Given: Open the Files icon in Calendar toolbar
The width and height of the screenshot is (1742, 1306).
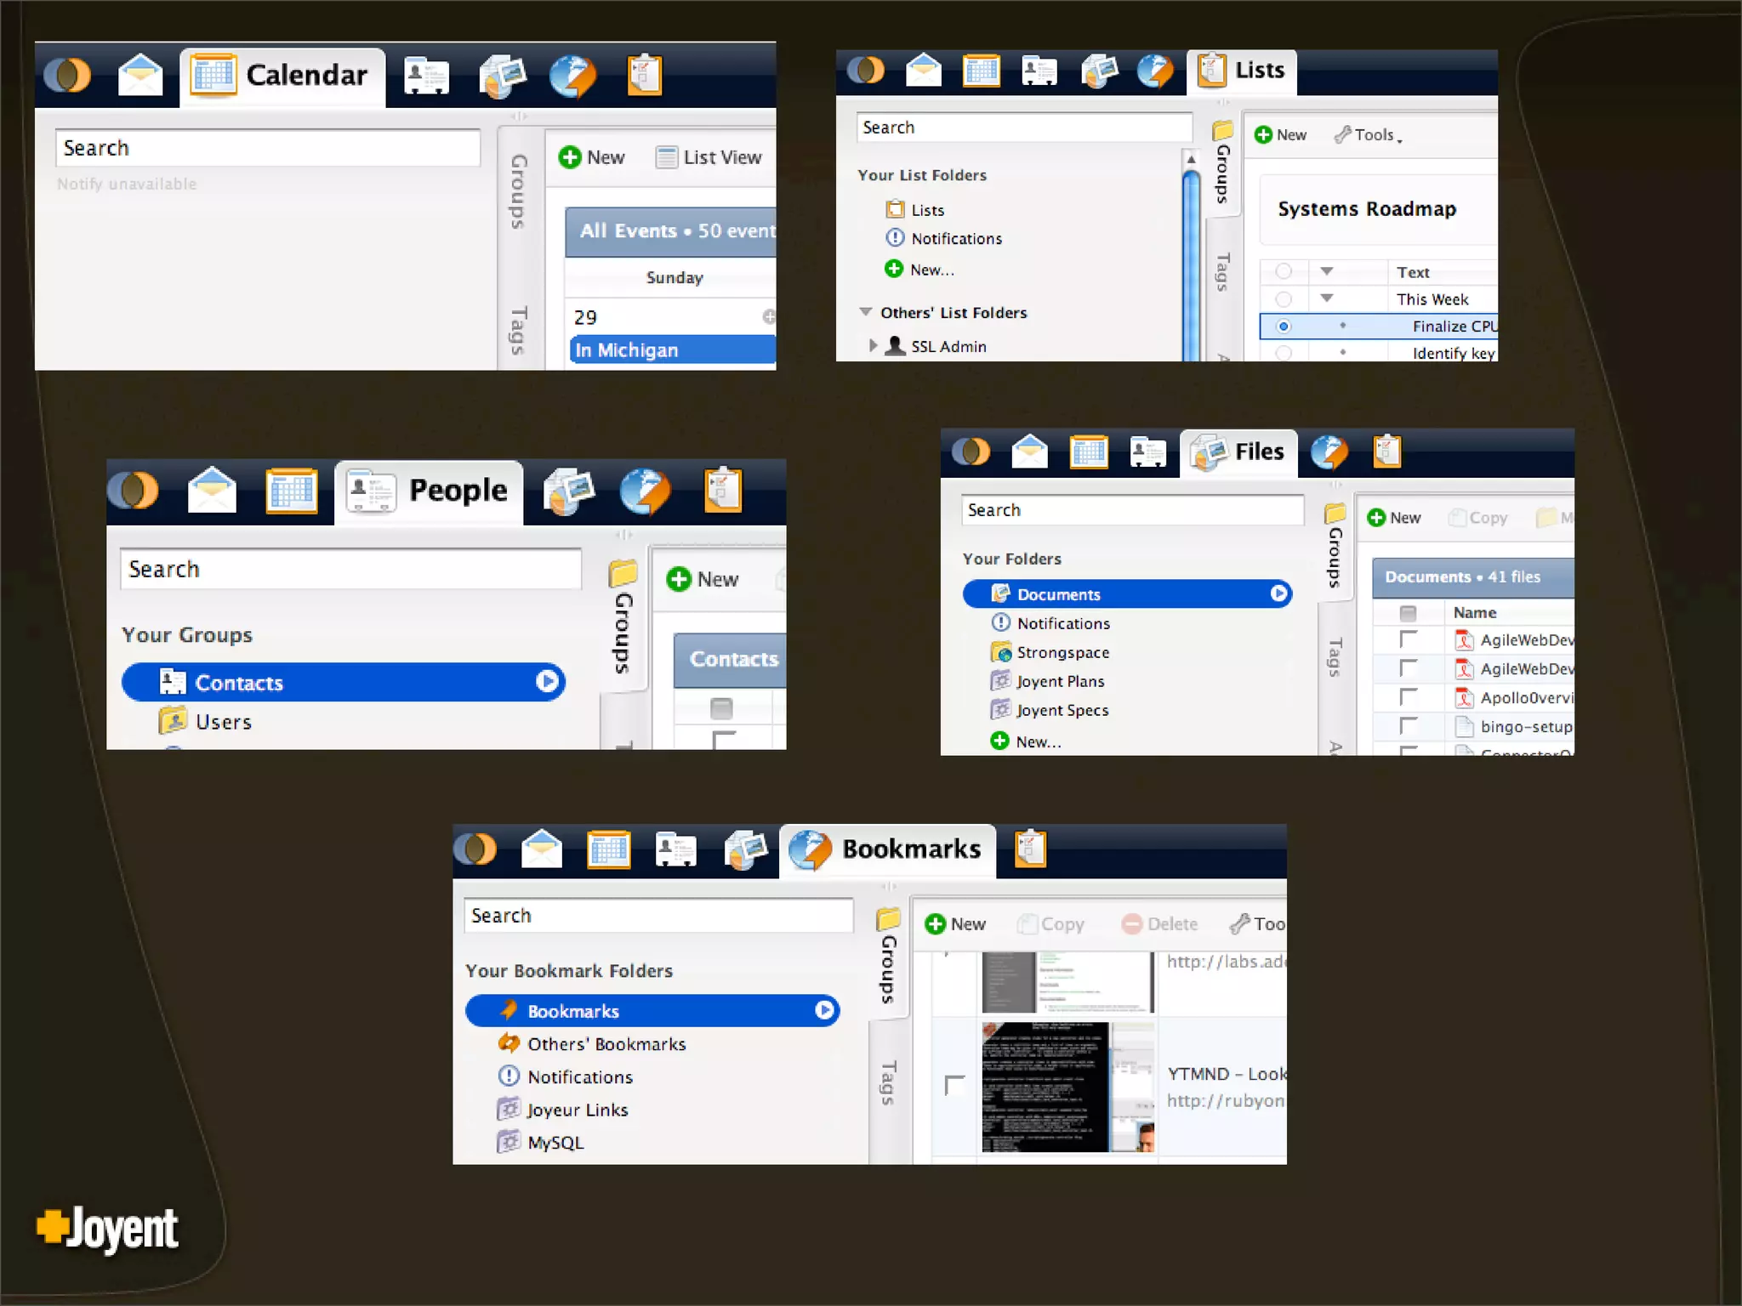Looking at the screenshot, I should click(x=503, y=76).
